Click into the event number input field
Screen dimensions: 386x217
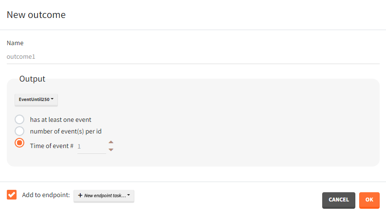(91, 146)
